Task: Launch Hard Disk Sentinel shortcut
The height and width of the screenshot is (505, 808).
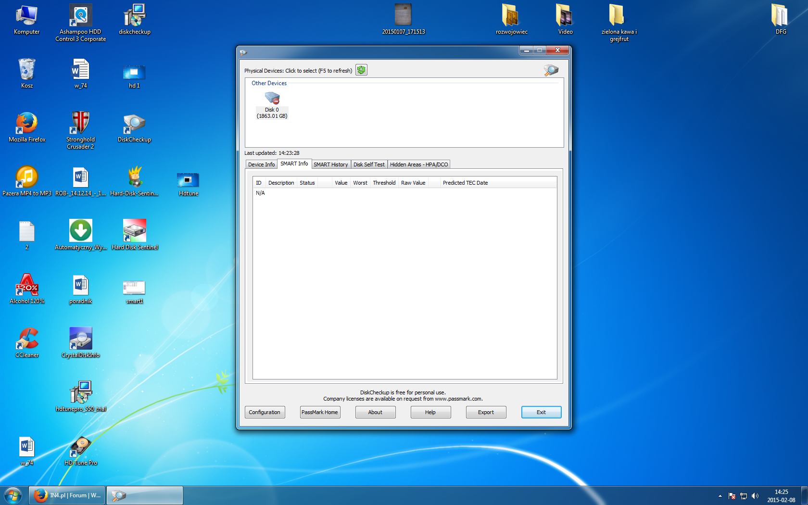Action: coord(135,235)
